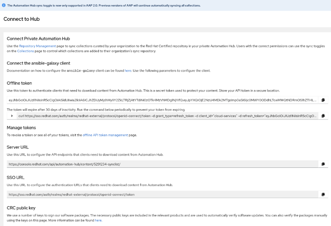Click the 'Manage tokens' heading
The width and height of the screenshot is (331, 226).
[21, 128]
